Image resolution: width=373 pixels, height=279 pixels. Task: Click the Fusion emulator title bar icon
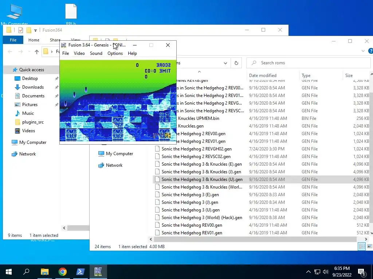tap(63, 45)
